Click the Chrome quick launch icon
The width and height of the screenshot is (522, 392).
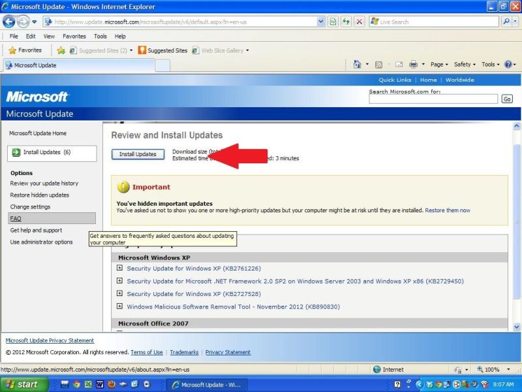tap(76, 384)
